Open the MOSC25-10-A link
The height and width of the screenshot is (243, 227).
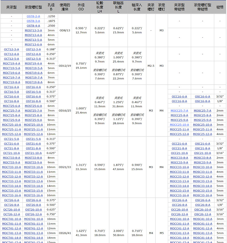point(202,125)
